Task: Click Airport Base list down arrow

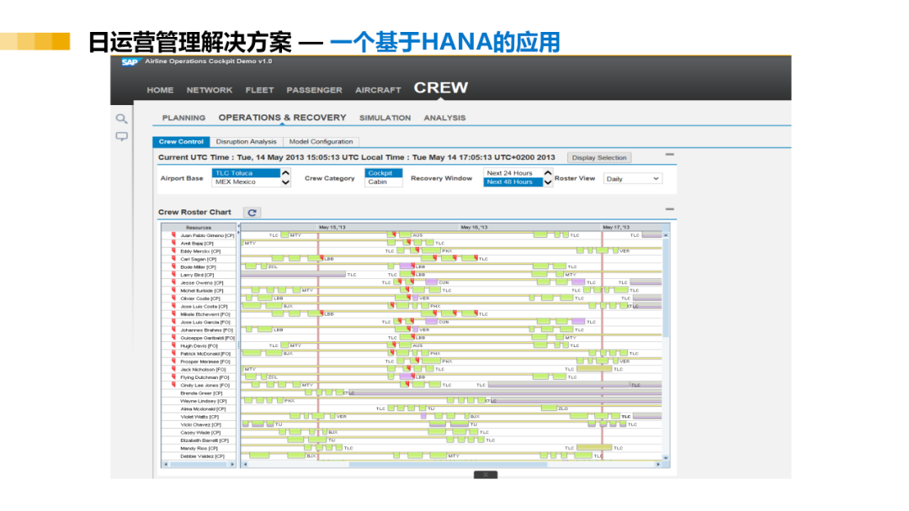Action: [x=285, y=182]
